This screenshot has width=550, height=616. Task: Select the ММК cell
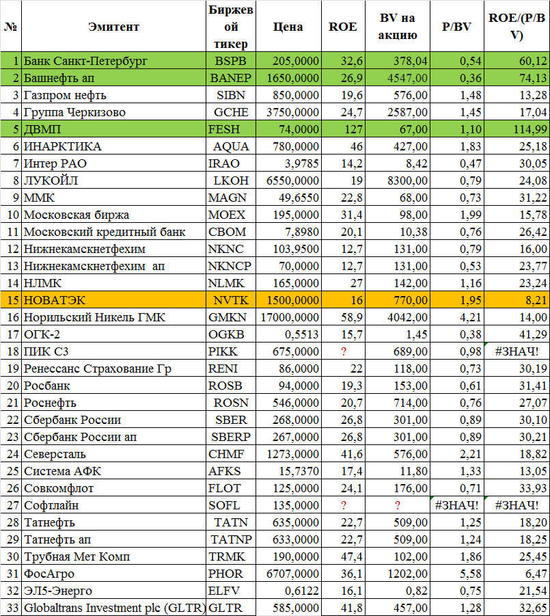point(113,198)
